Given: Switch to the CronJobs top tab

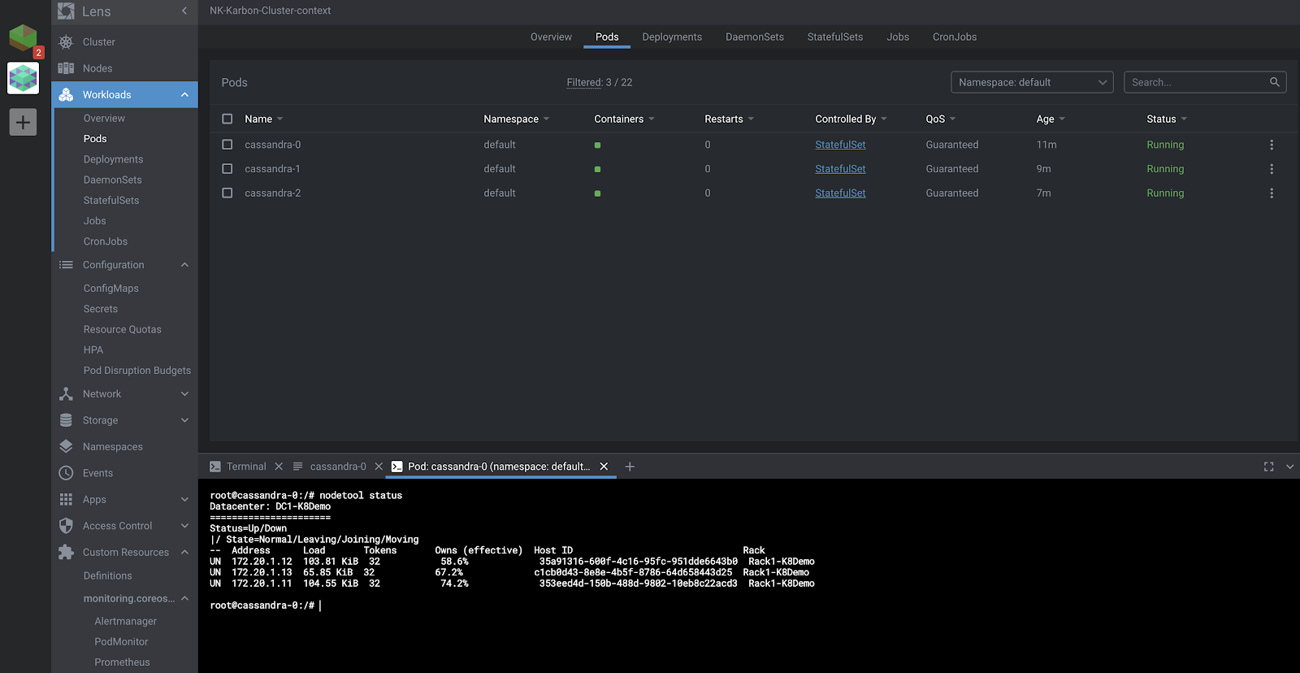Looking at the screenshot, I should point(955,37).
